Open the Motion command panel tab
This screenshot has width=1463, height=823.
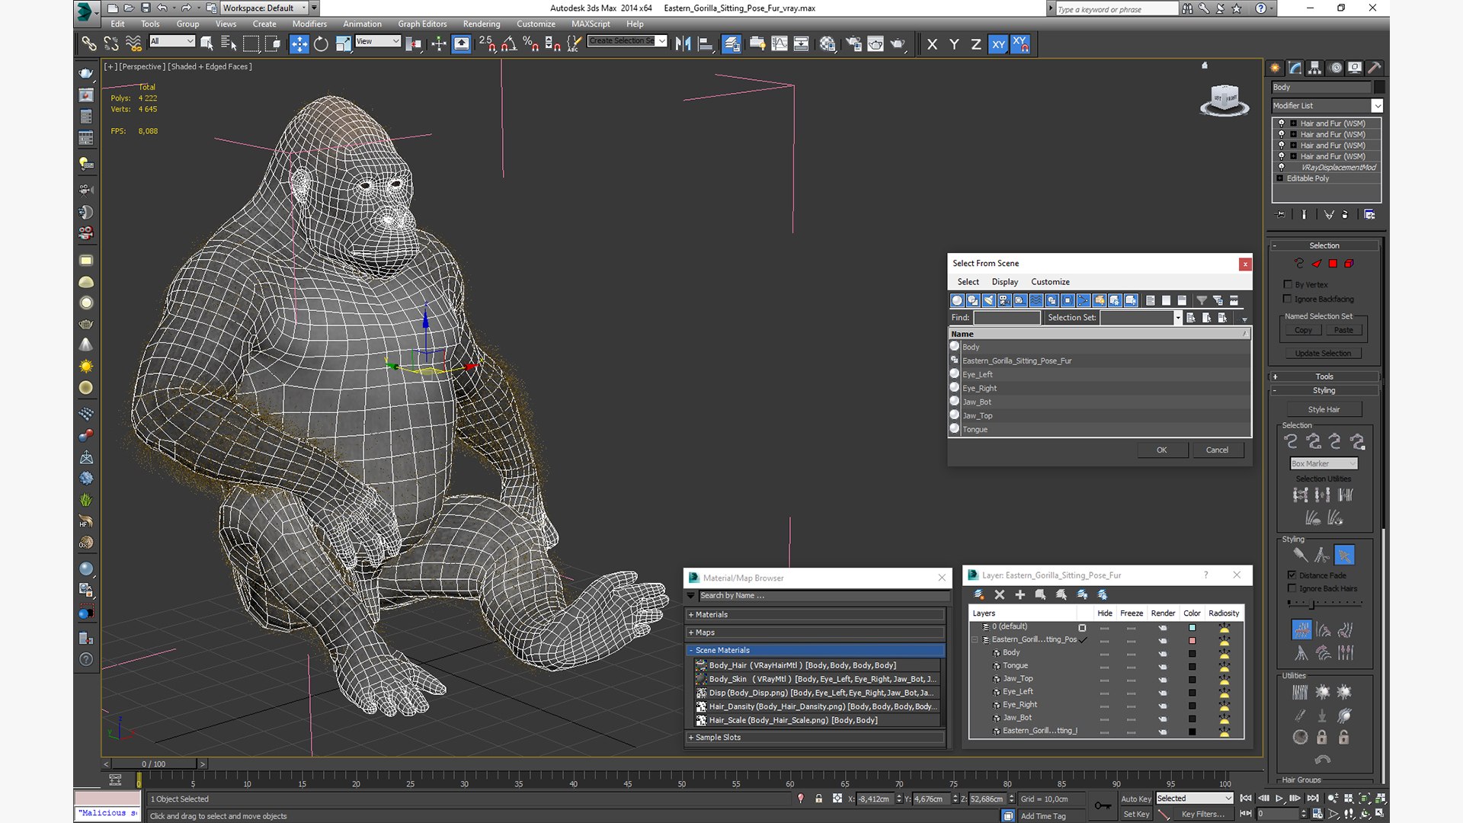(x=1335, y=68)
